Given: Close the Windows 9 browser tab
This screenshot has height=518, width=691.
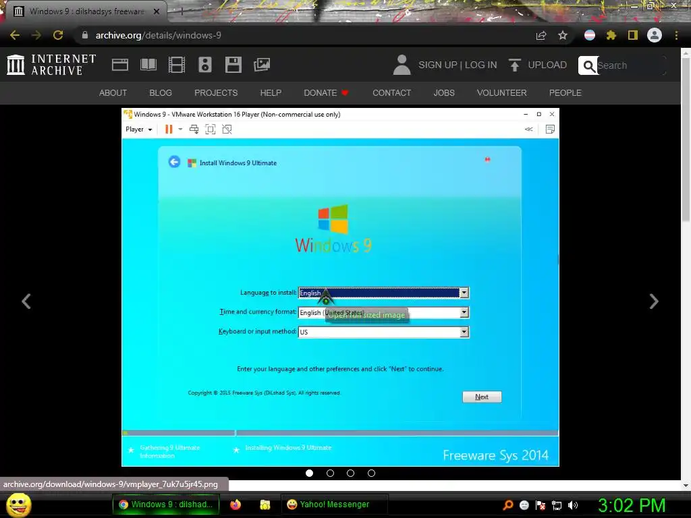Looking at the screenshot, I should pyautogui.click(x=157, y=11).
